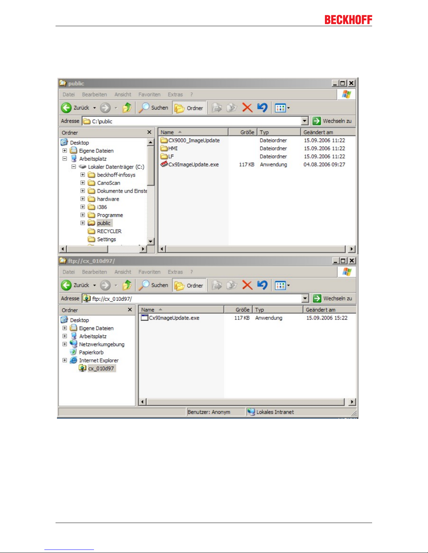Sort by Name column in public window
The width and height of the screenshot is (428, 553).
coord(193,132)
